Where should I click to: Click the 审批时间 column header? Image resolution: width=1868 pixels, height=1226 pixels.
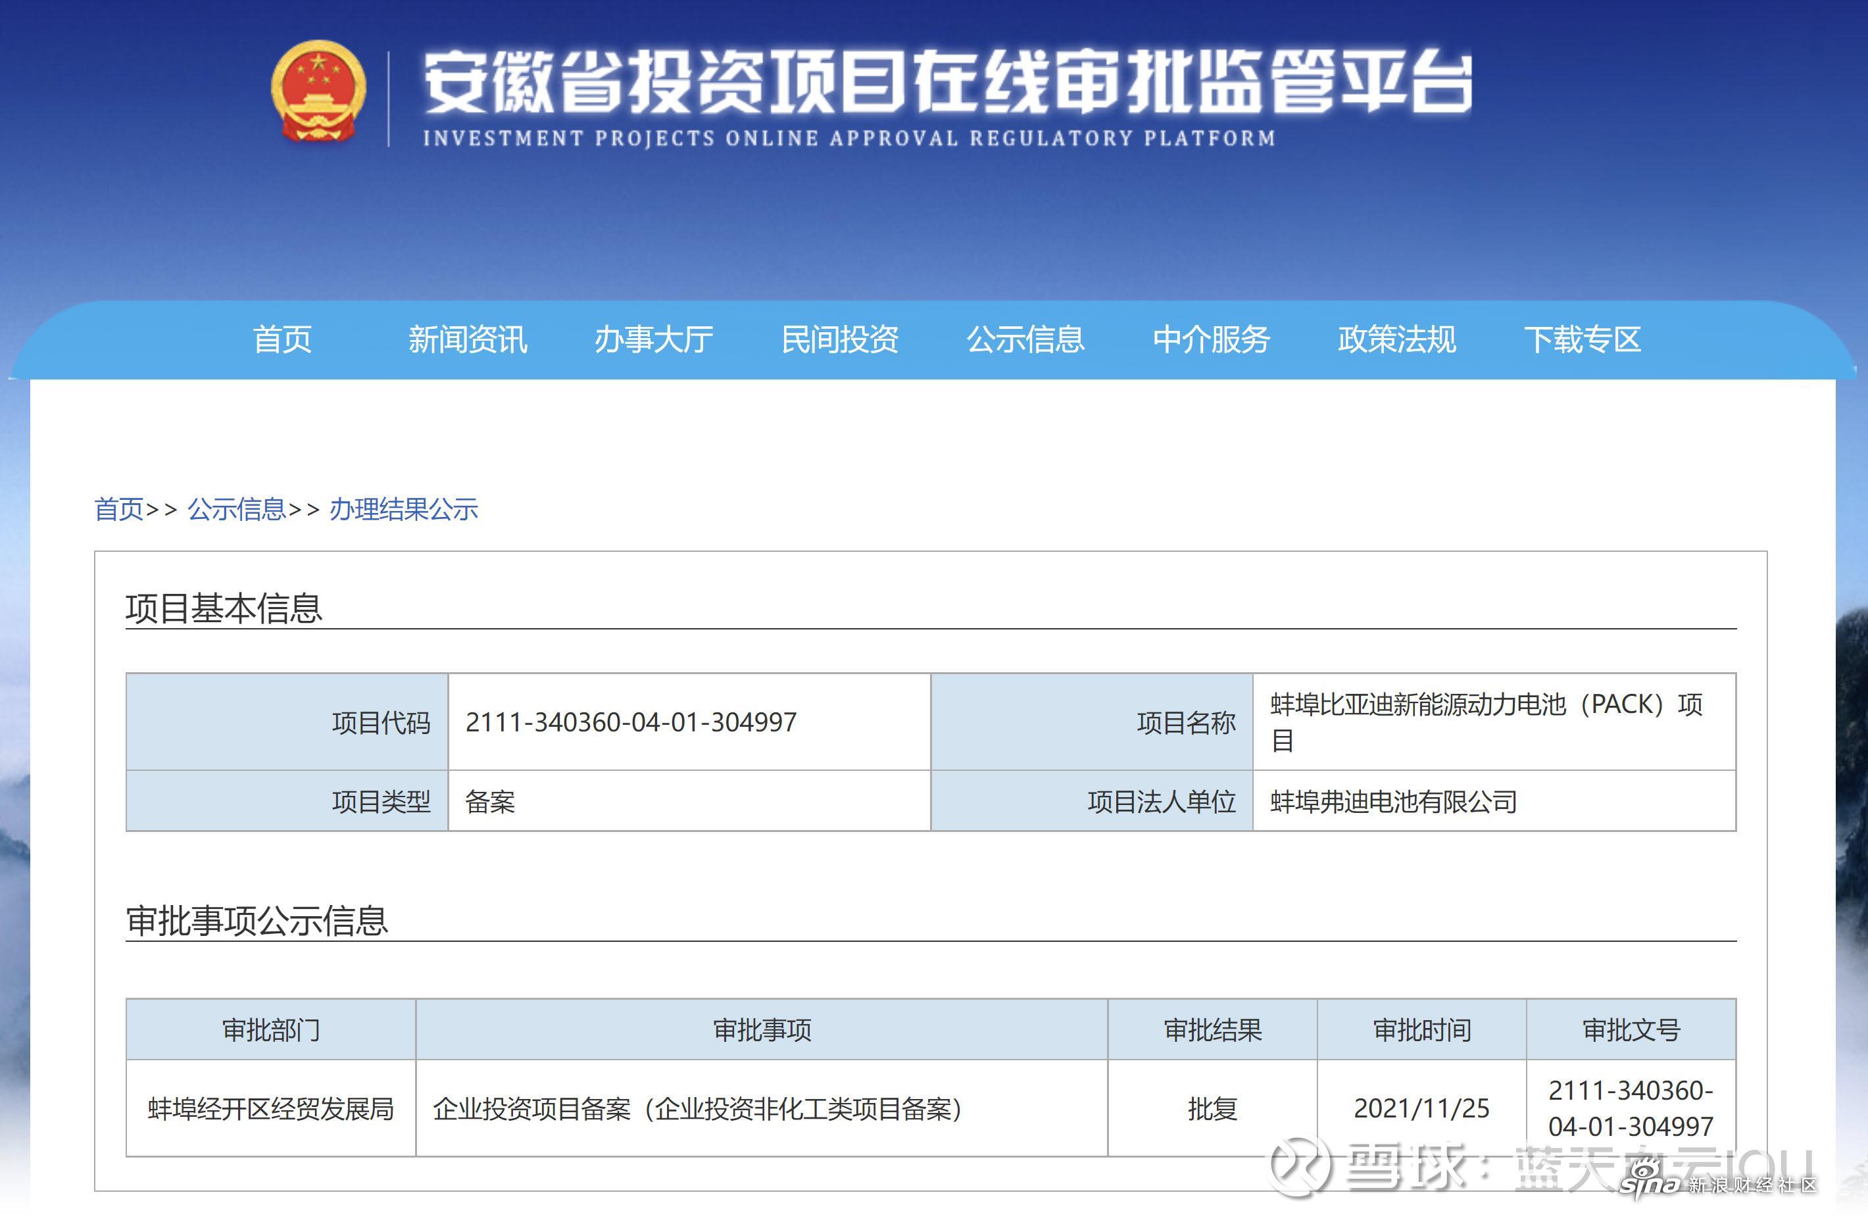[1422, 1030]
